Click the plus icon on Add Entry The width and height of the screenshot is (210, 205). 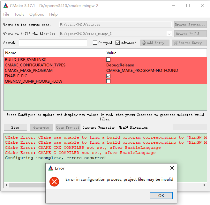[144, 43]
